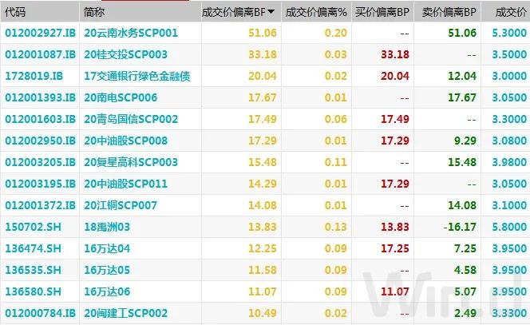Select the 16万达06 bond name
Screen dimensions: 530x325
(x=107, y=291)
